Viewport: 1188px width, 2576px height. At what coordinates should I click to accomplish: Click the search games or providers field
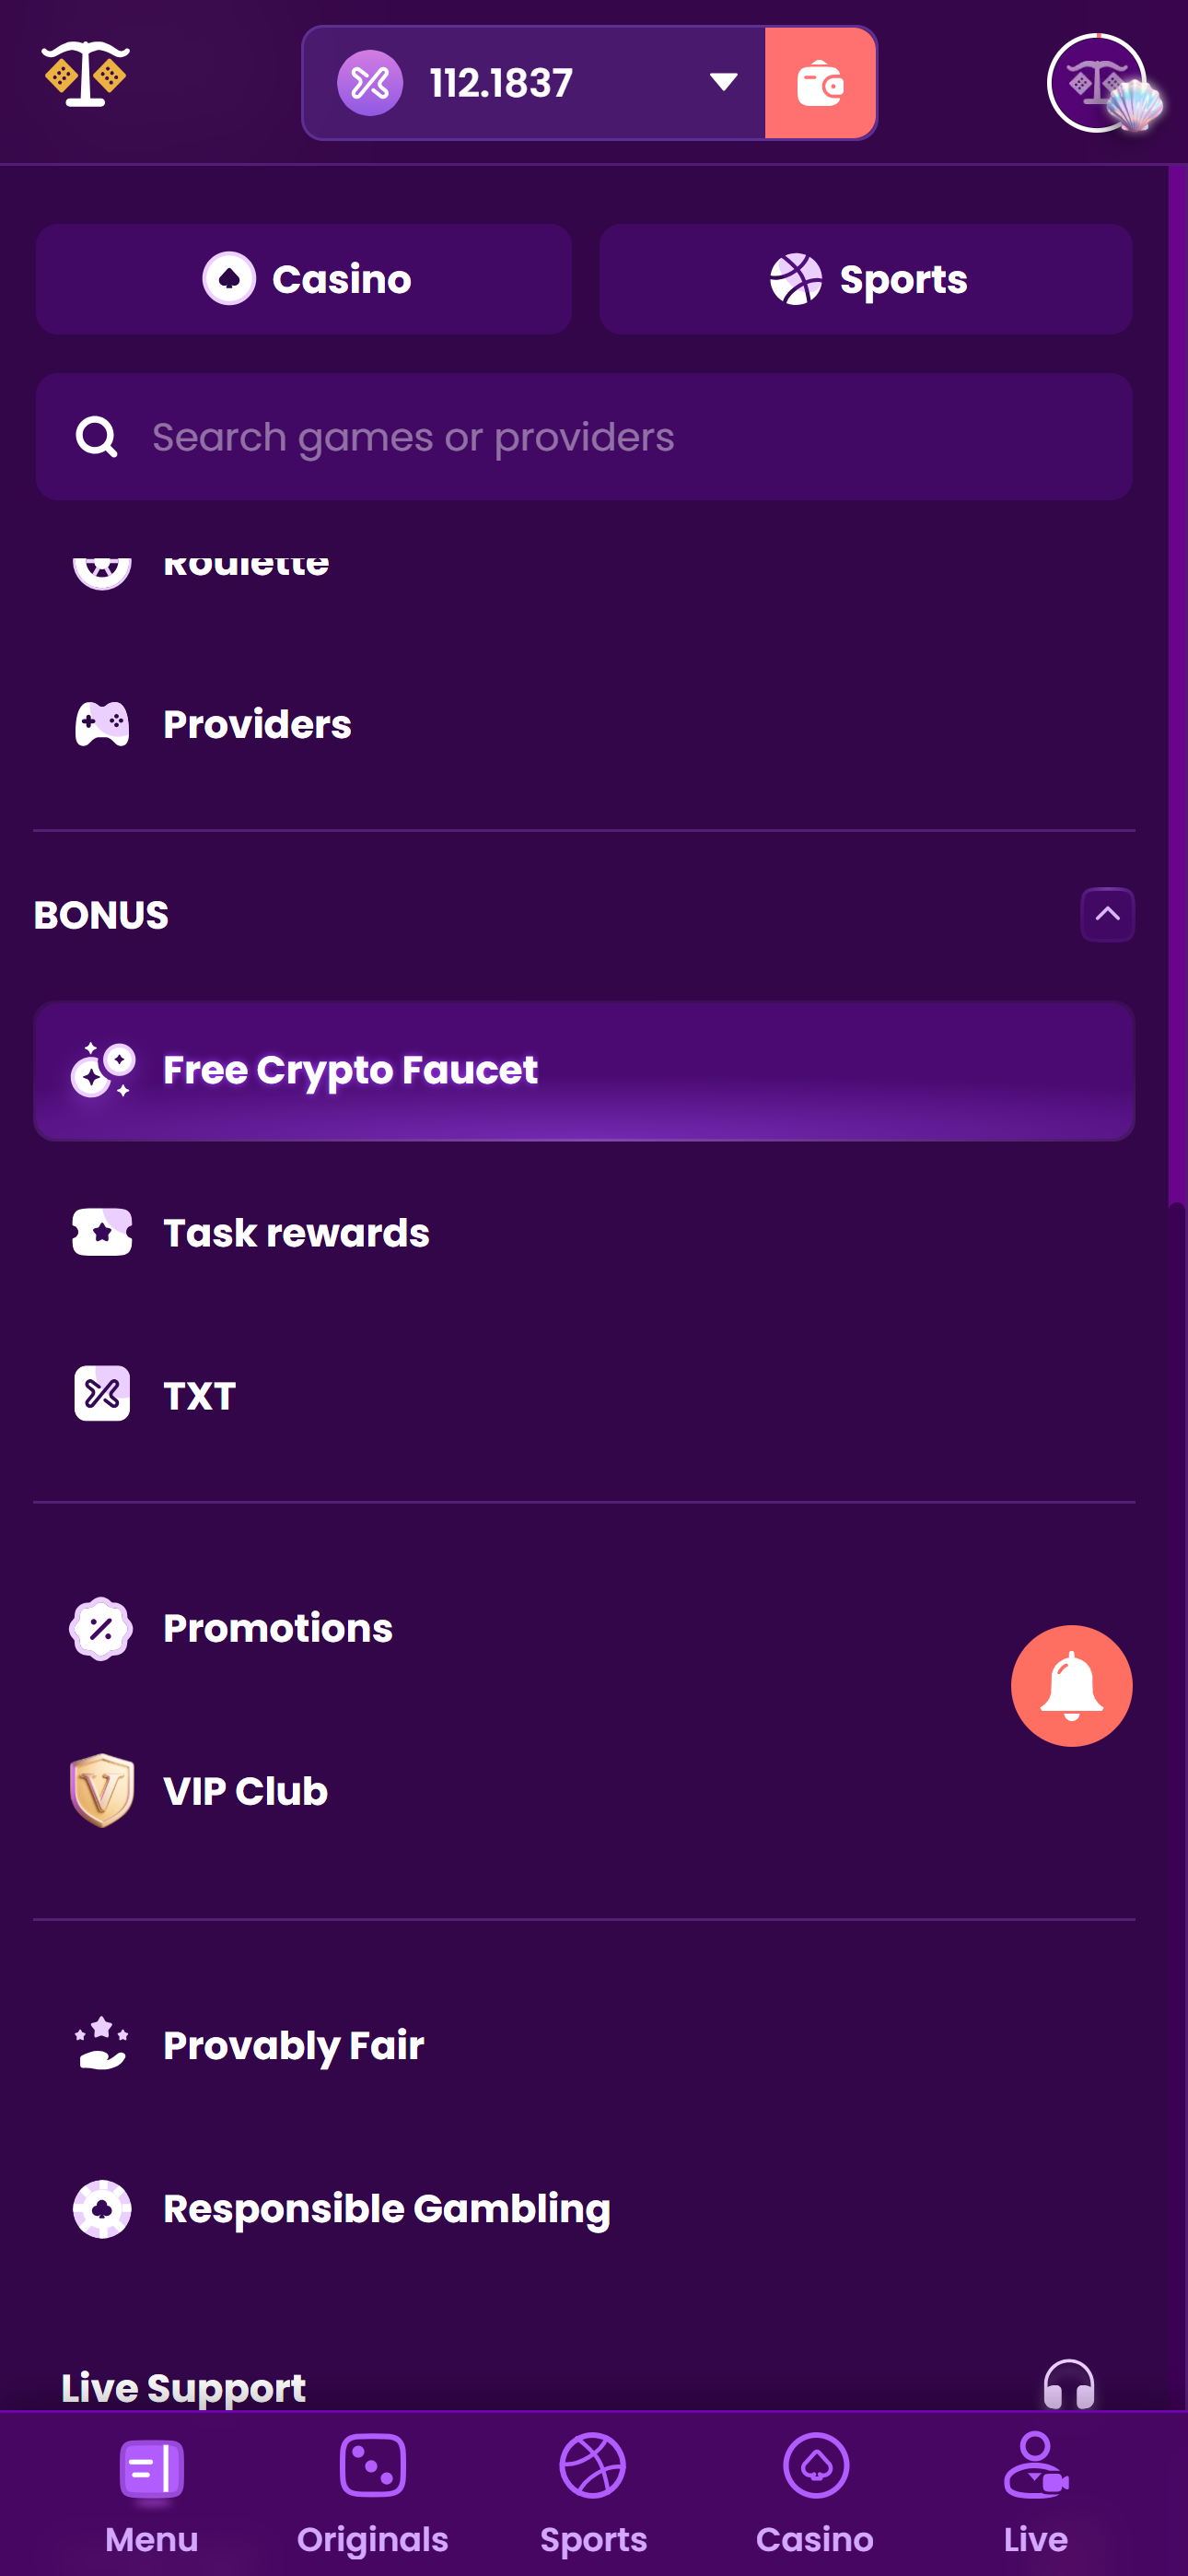click(583, 436)
